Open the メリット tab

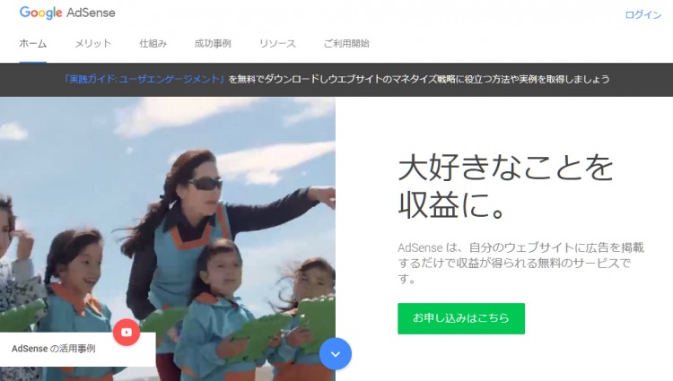coord(93,44)
